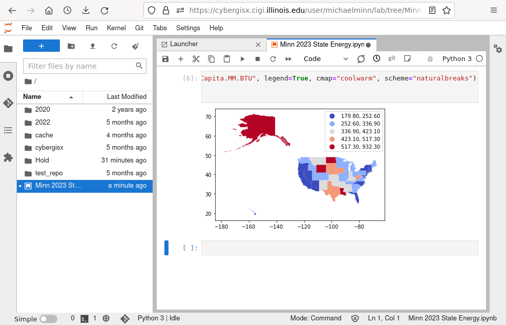Open the Extension Manager puzzle icon

8,157
